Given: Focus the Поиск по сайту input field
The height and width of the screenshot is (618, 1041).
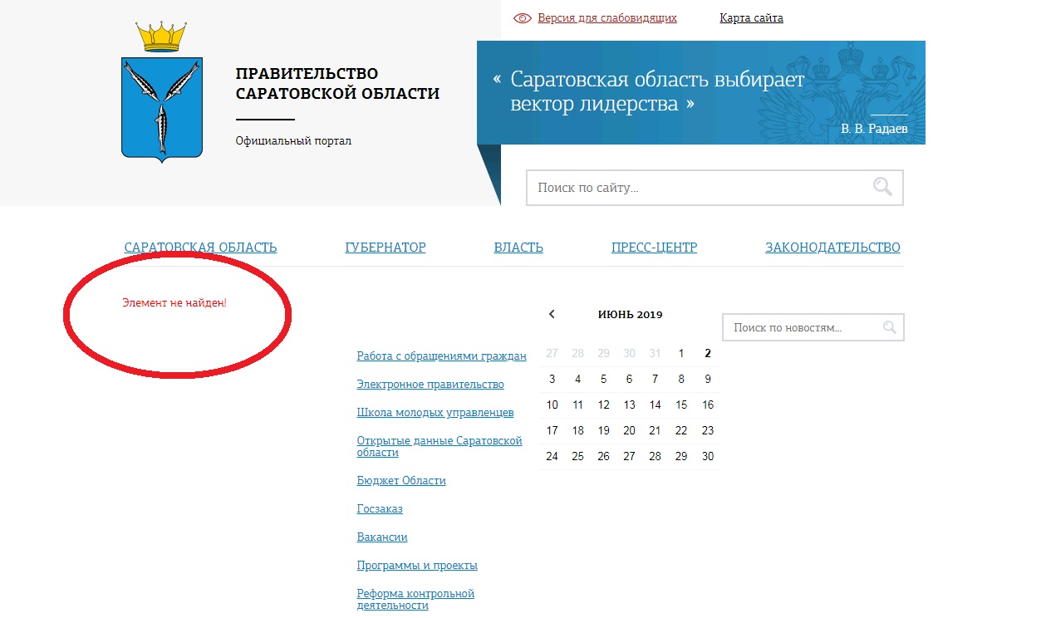Looking at the screenshot, I should pyautogui.click(x=698, y=188).
